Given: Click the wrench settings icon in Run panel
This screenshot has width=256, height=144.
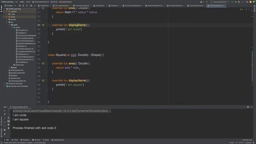Looking at the screenshot, I should (x=4, y=114).
